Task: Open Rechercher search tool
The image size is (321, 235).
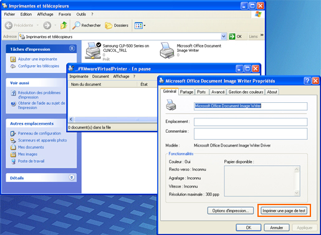Action: pos(87,26)
